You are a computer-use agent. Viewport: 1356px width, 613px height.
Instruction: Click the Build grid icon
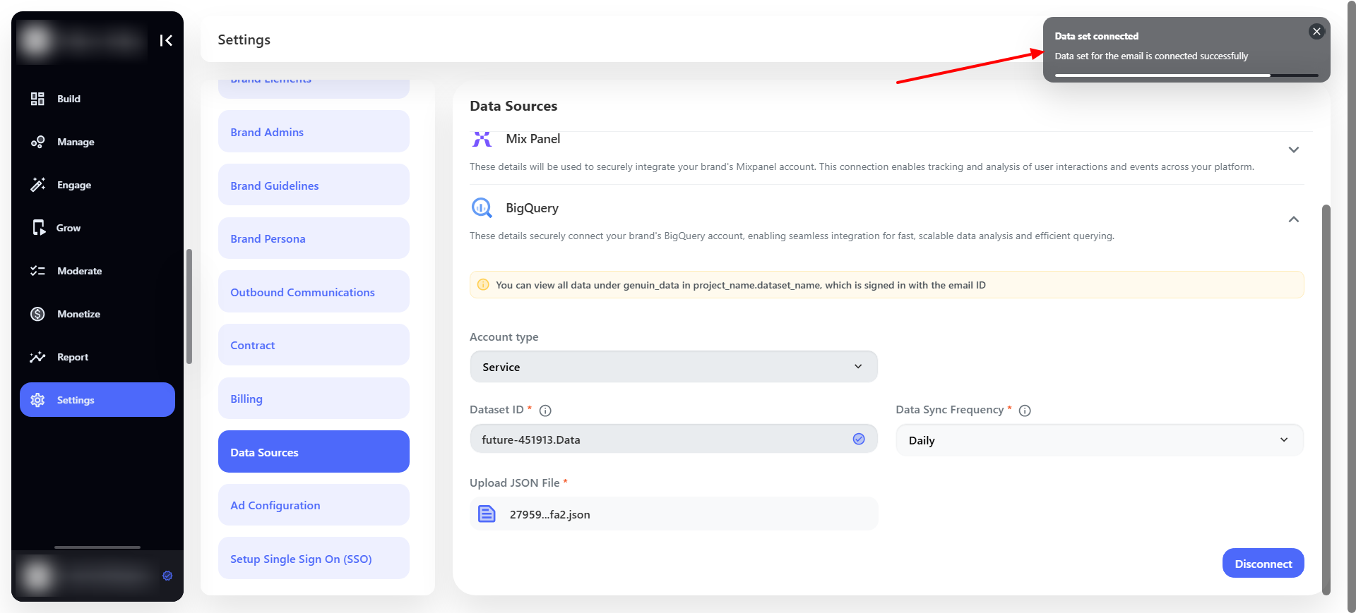click(37, 99)
